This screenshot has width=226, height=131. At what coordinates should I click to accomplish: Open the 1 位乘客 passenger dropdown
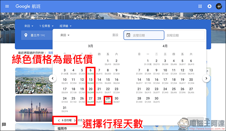[x=46, y=26]
